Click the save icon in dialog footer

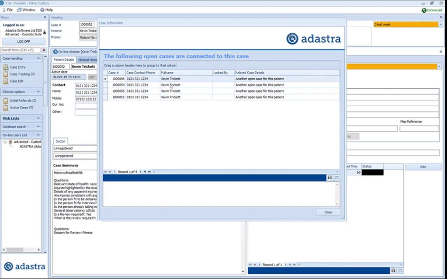(x=329, y=178)
